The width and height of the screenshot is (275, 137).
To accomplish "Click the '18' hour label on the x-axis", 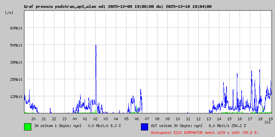I will pos(260,119).
